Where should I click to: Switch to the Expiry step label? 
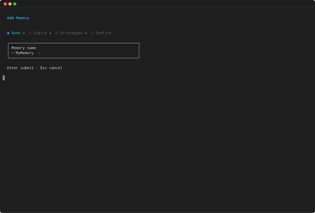40,33
